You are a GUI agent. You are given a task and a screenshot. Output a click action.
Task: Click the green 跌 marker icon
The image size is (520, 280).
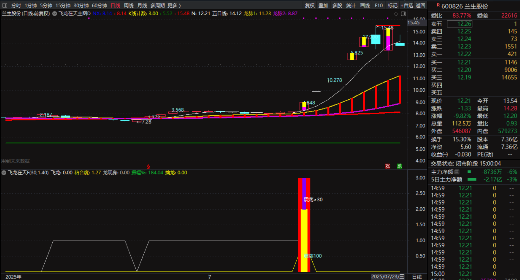pyautogui.click(x=400, y=166)
